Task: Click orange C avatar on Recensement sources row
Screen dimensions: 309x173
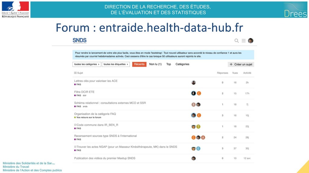Action: [x=193, y=138]
